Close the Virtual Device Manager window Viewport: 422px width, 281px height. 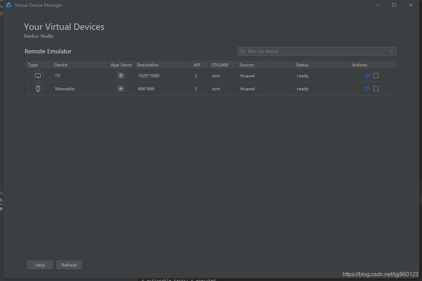411,5
